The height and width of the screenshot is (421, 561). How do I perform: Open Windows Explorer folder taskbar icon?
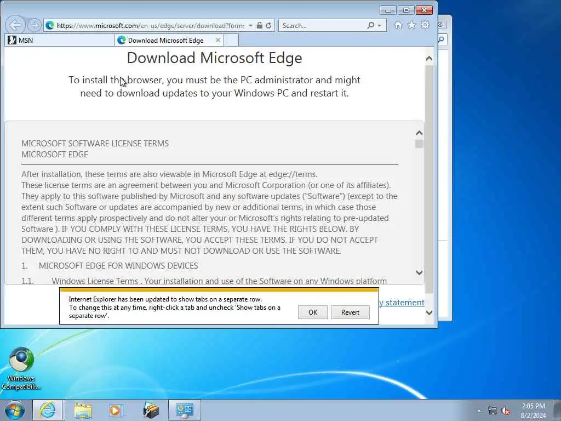coord(83,410)
